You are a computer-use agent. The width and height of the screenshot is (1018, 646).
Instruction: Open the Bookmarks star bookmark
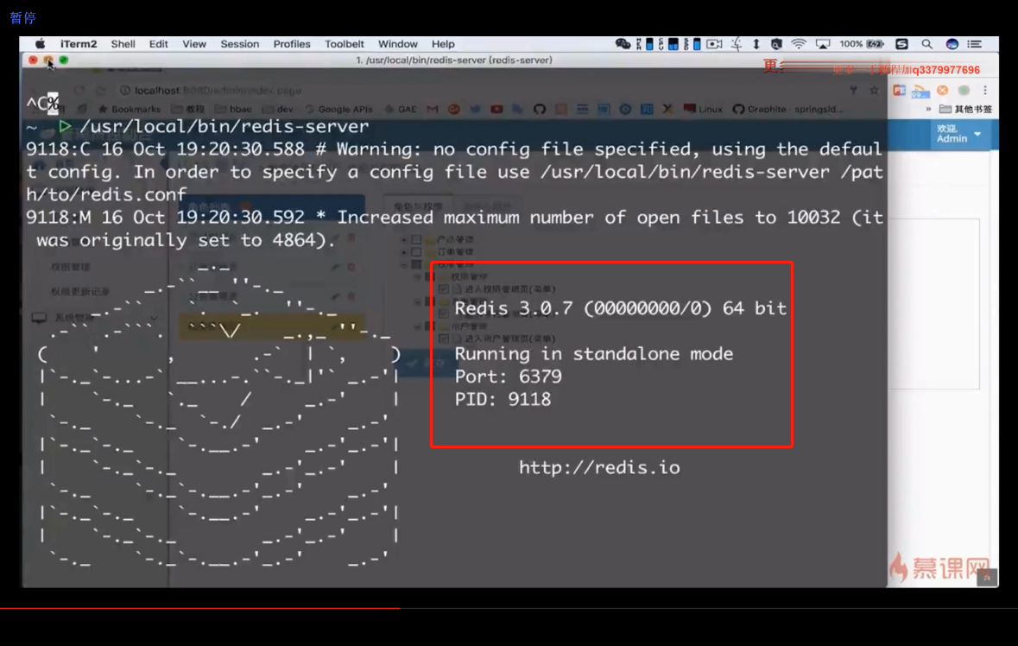[x=130, y=109]
